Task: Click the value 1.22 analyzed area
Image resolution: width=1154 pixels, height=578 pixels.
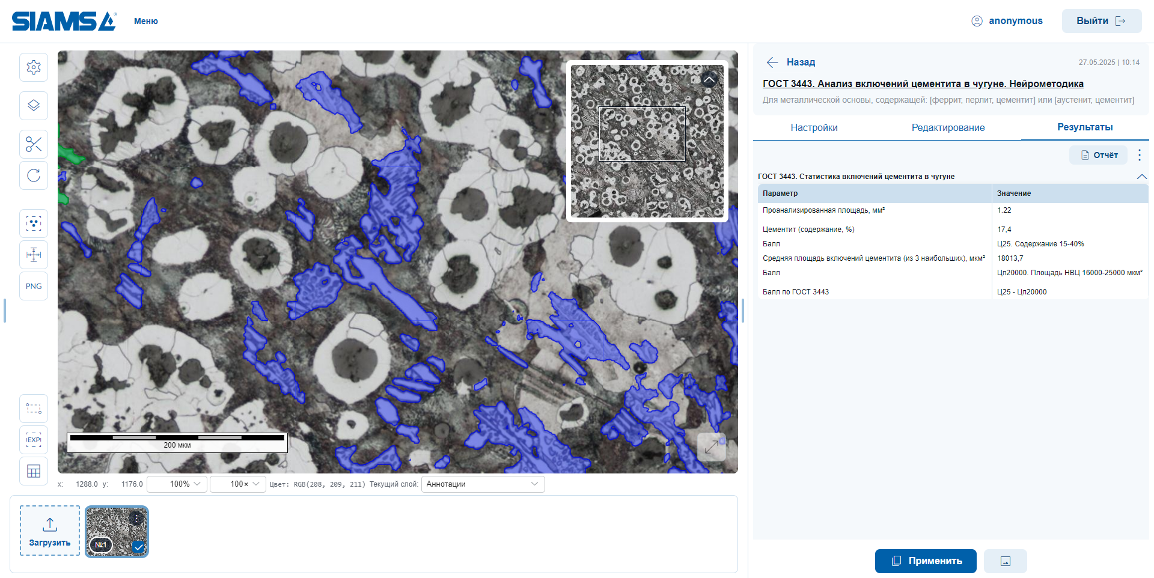Action: tap(1004, 210)
